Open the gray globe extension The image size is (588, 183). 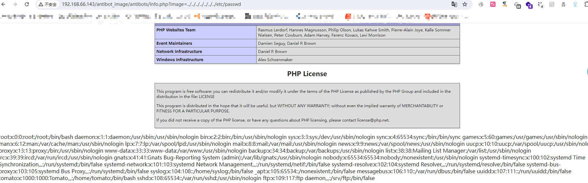point(481,4)
